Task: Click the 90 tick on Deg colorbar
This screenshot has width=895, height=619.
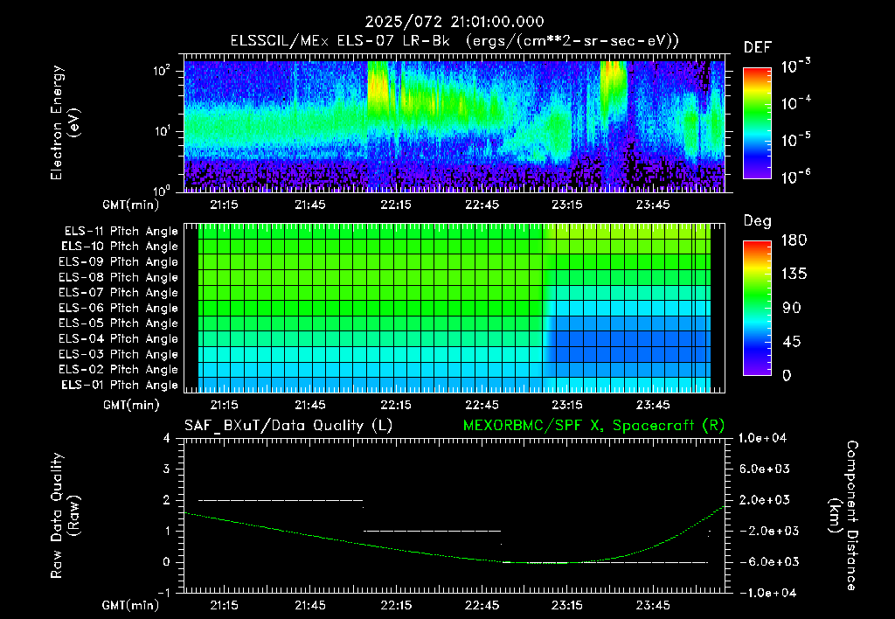Action: point(791,308)
